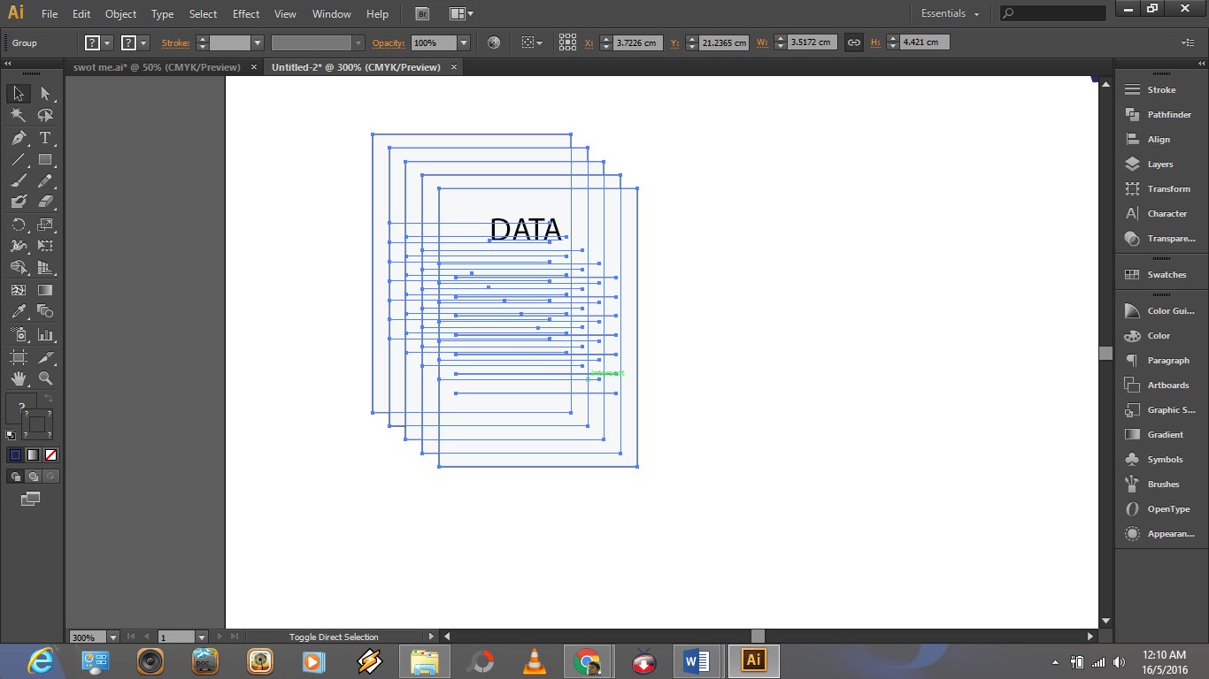Click the Fill color box in toolbox
The image size is (1209, 679).
coord(21,408)
